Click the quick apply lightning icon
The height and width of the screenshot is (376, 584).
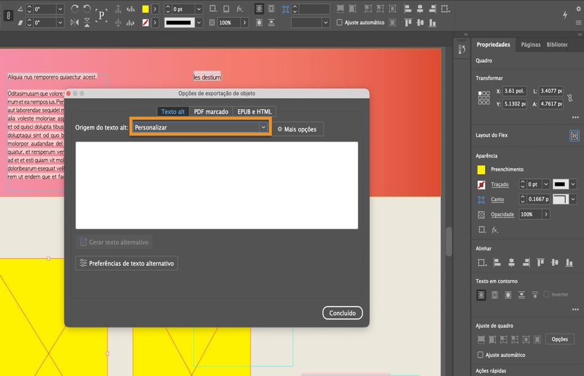(565, 14)
